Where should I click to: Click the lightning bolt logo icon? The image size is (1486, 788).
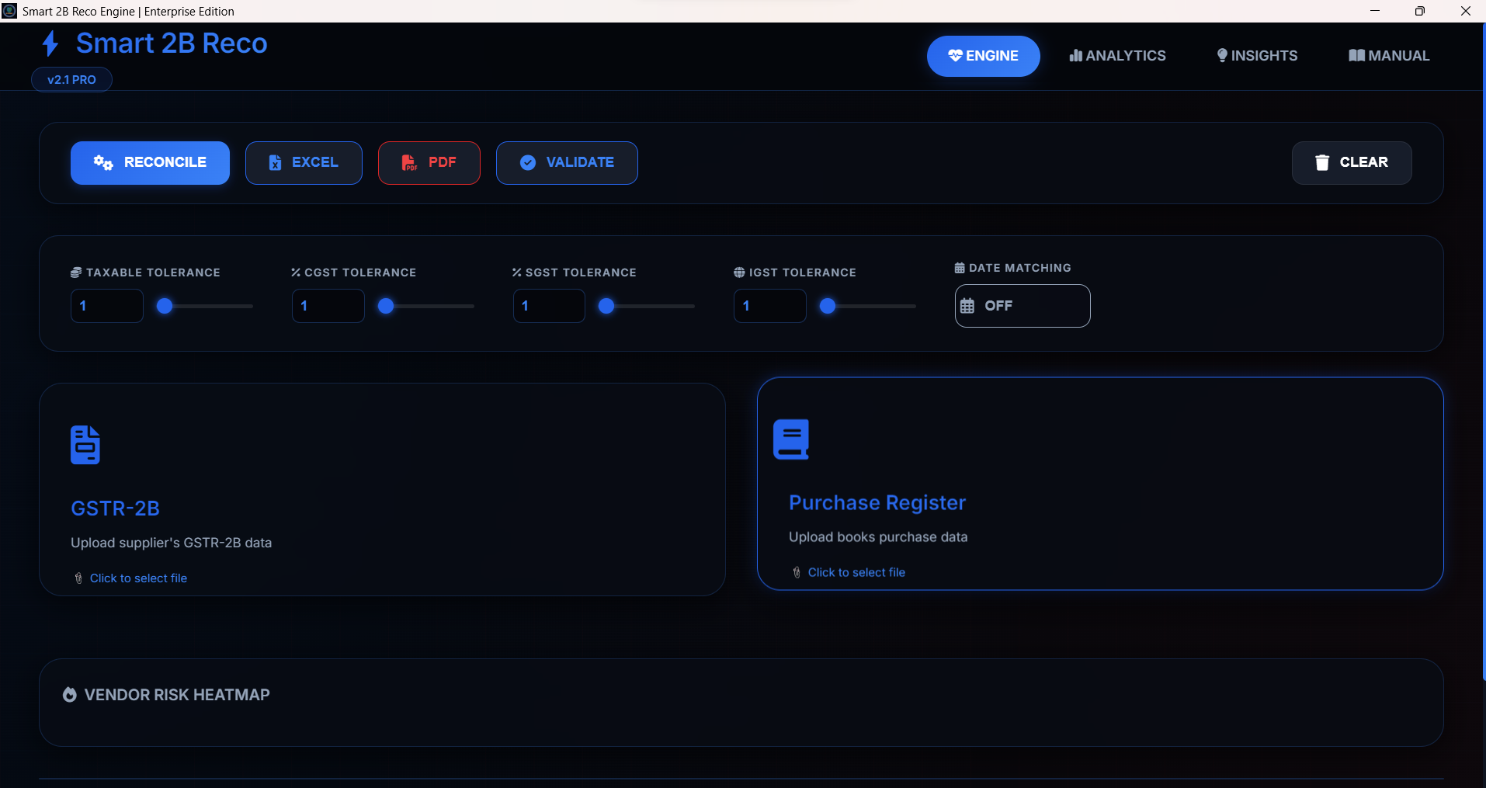[x=50, y=43]
